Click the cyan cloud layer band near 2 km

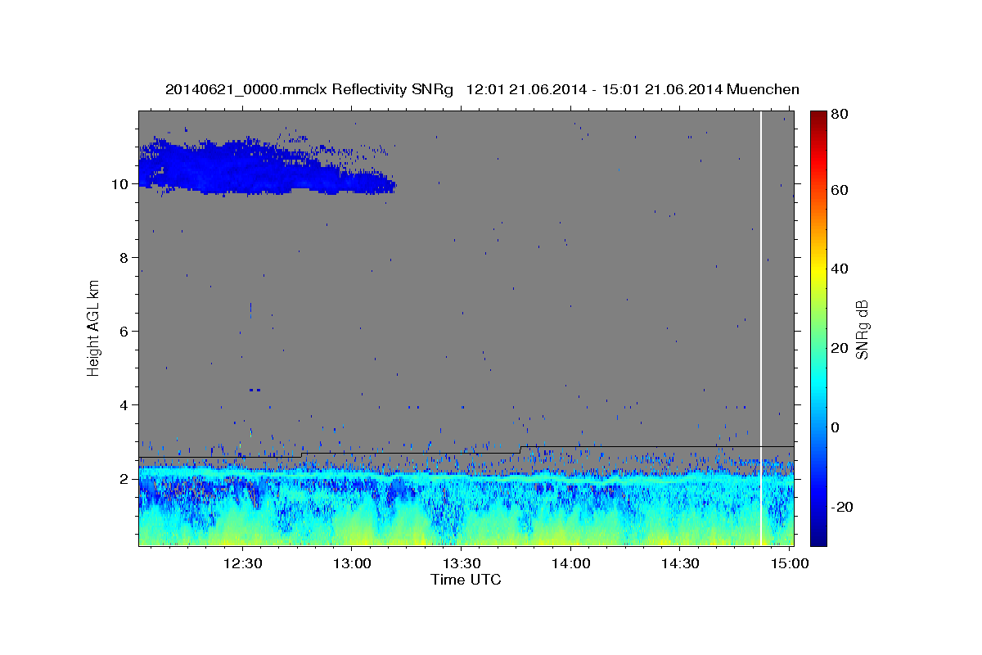tap(466, 477)
